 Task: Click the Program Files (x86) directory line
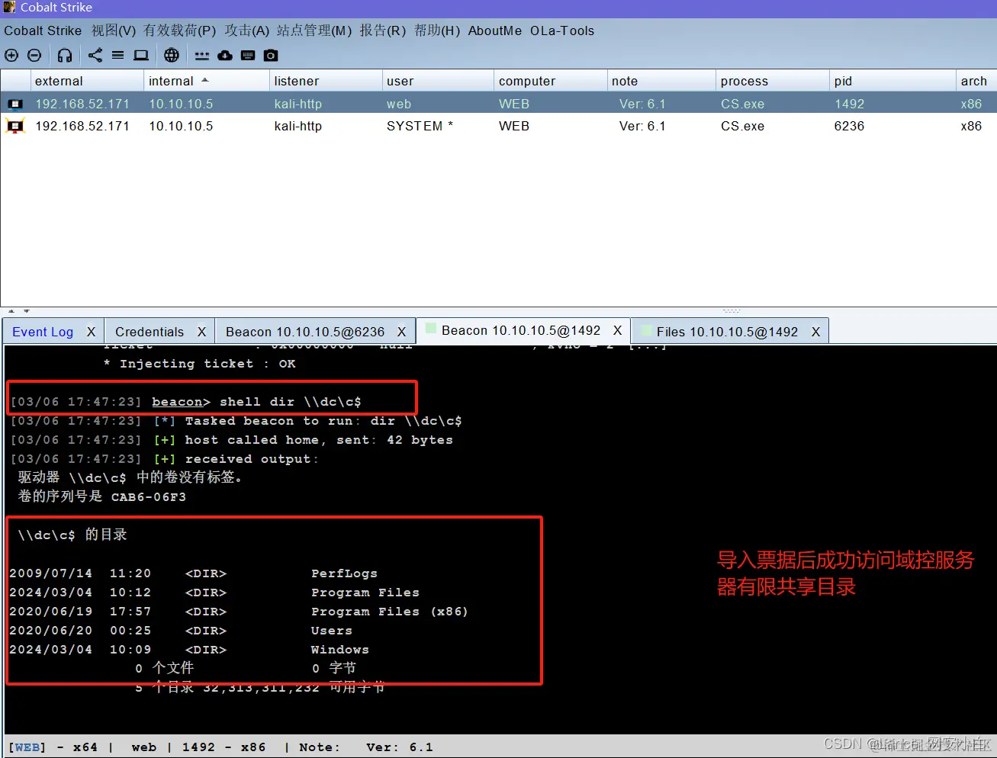pyautogui.click(x=238, y=612)
